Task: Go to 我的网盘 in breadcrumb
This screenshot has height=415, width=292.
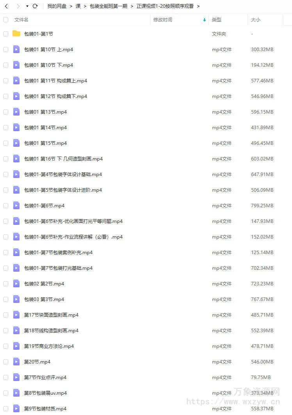Action: [57, 6]
